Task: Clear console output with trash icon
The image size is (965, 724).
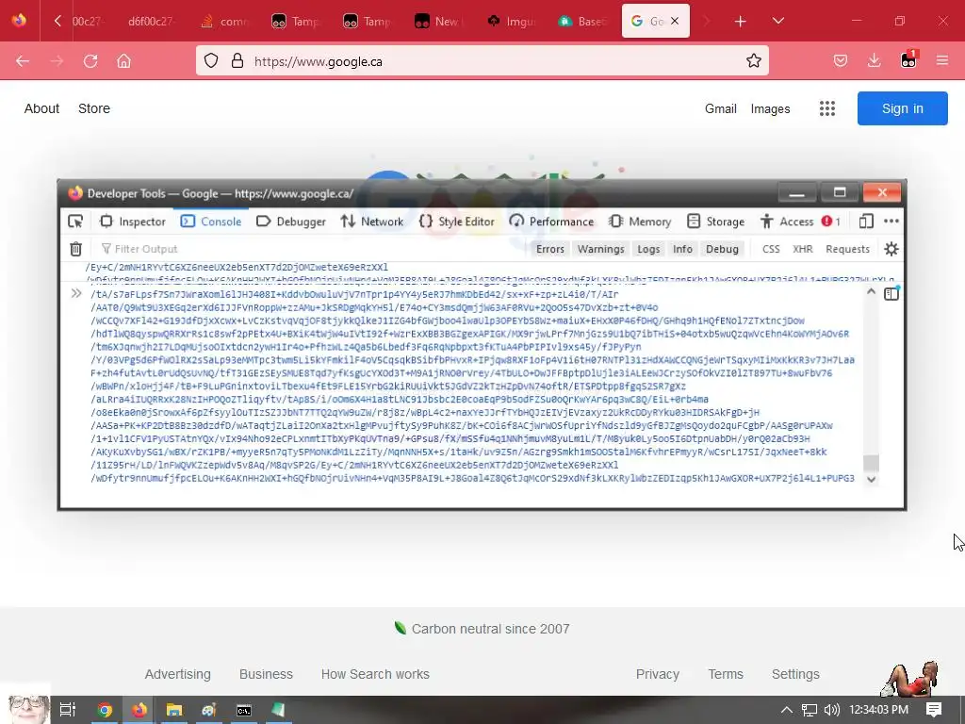Action: click(75, 249)
